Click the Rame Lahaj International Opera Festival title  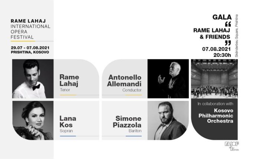tap(30, 29)
